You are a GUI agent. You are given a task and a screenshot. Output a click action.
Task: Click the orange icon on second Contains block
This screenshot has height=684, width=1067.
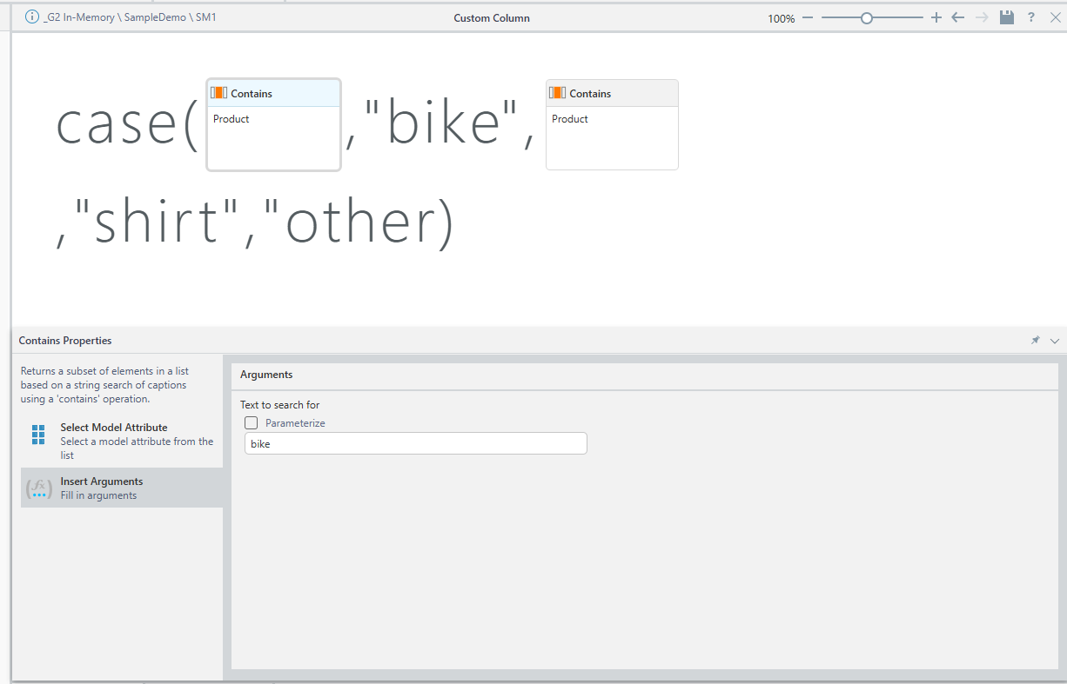pyautogui.click(x=558, y=93)
